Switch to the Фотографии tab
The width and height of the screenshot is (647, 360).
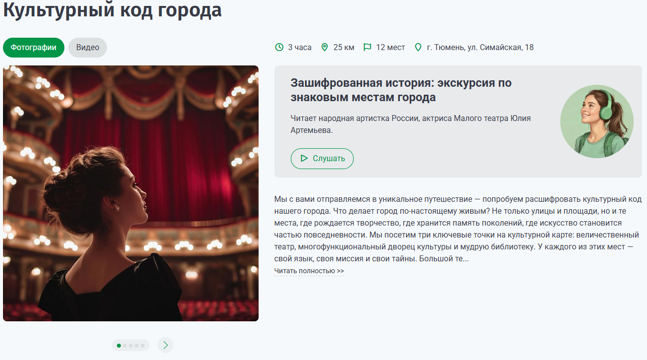click(34, 48)
